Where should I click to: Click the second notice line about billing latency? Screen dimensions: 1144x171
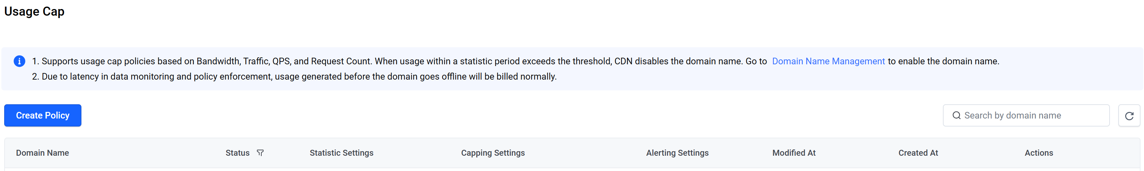coord(293,76)
